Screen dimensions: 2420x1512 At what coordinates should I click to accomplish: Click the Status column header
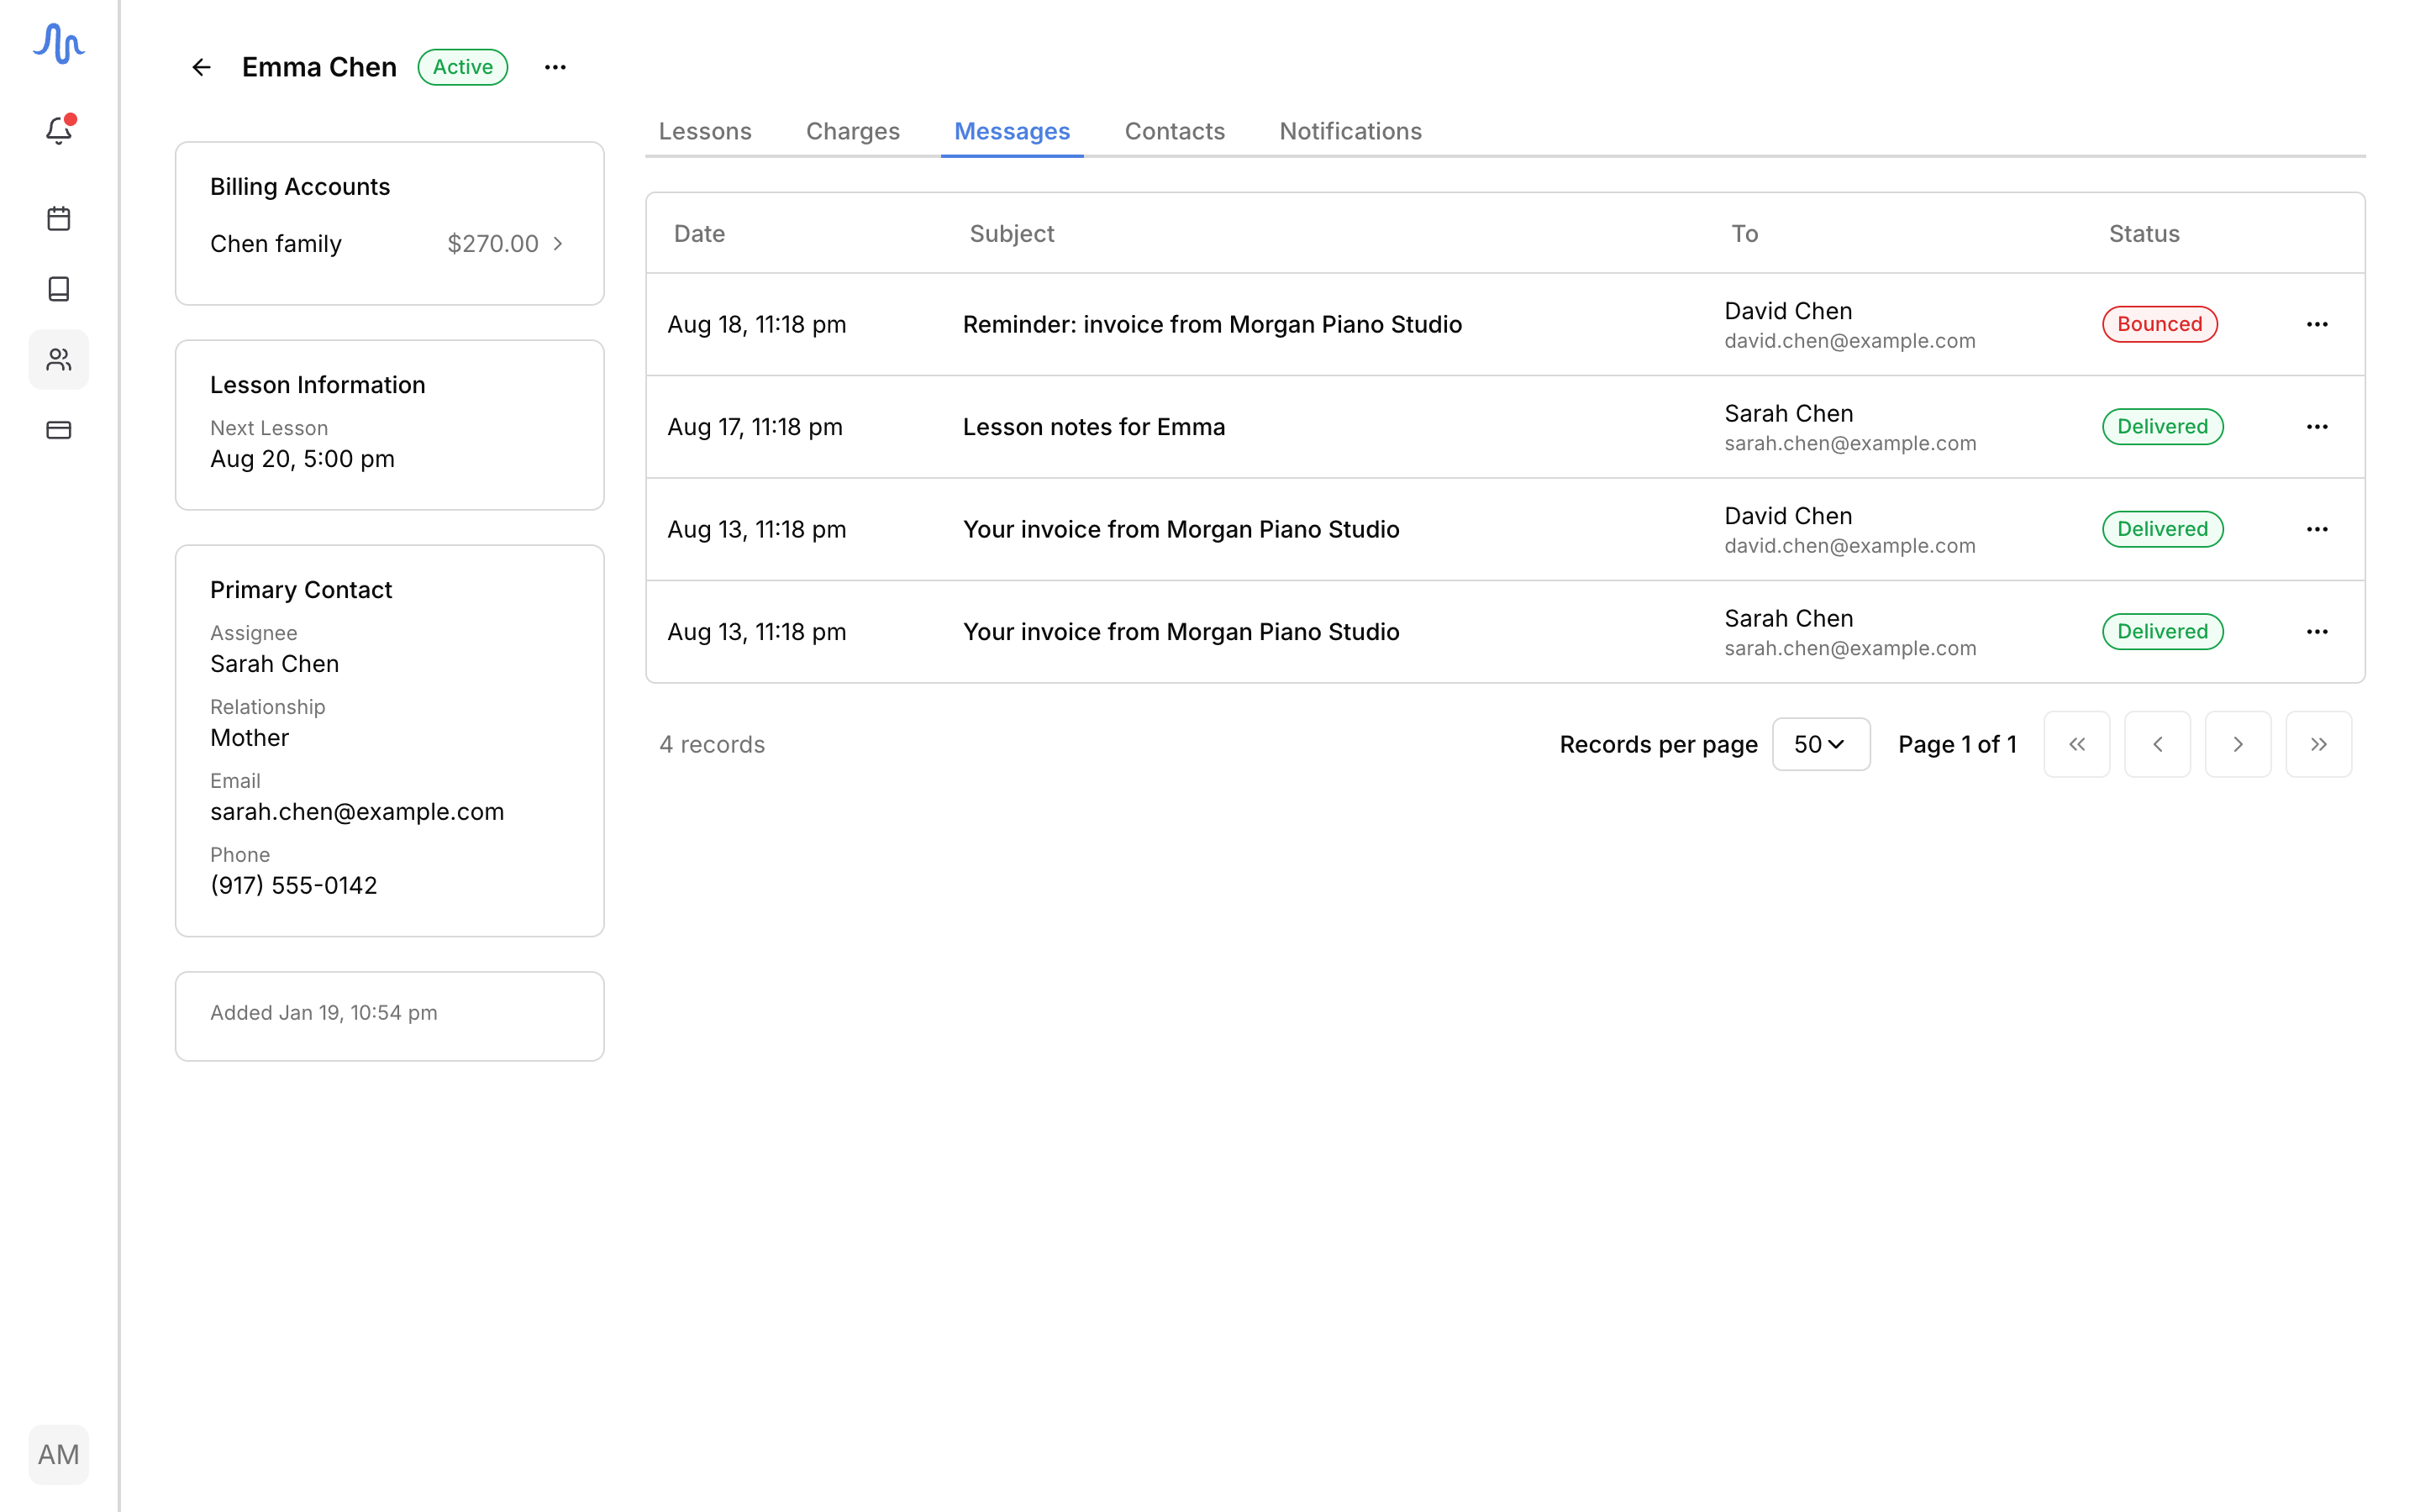click(2143, 234)
